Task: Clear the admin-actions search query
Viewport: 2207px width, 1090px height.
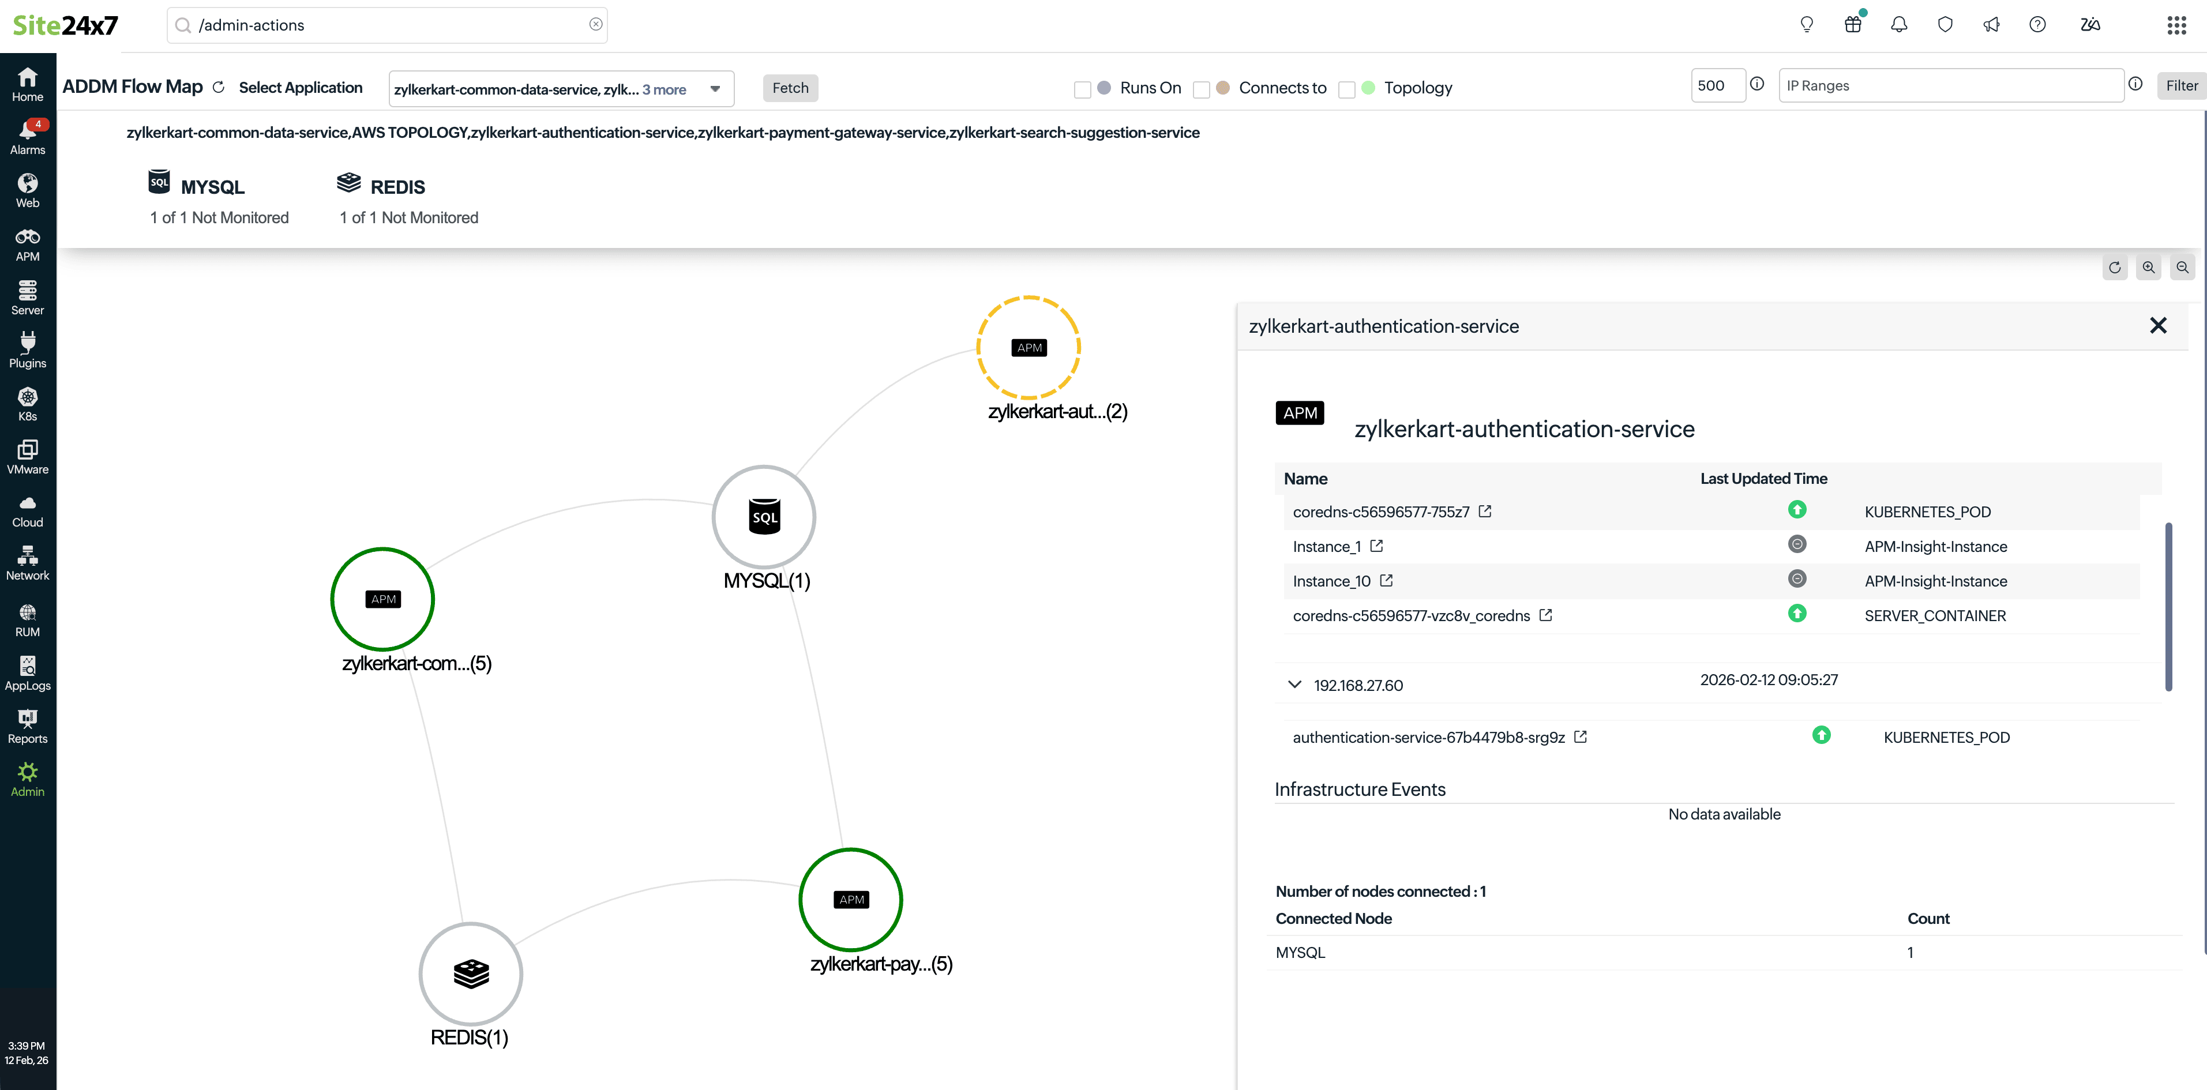Action: click(x=595, y=24)
